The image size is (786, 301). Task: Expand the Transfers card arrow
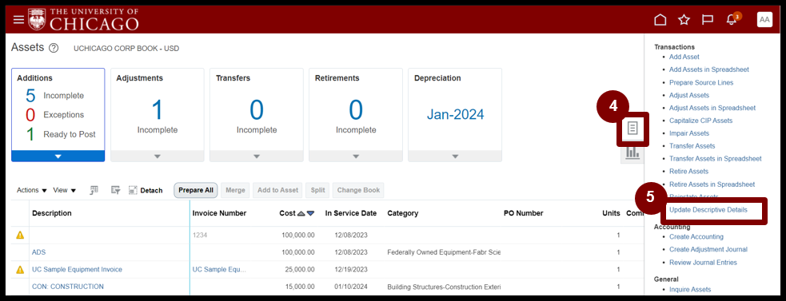pos(257,156)
